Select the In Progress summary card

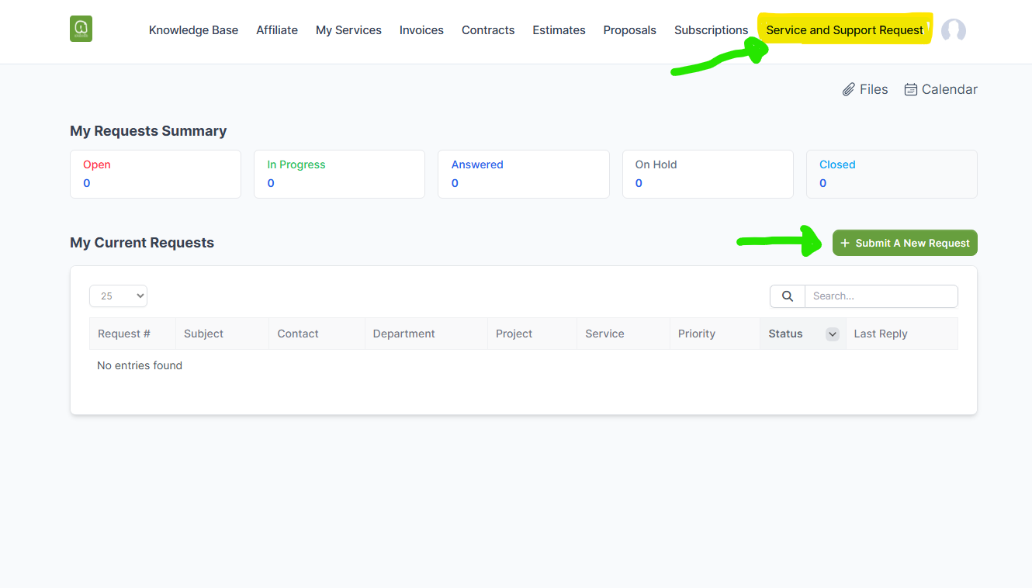(339, 174)
